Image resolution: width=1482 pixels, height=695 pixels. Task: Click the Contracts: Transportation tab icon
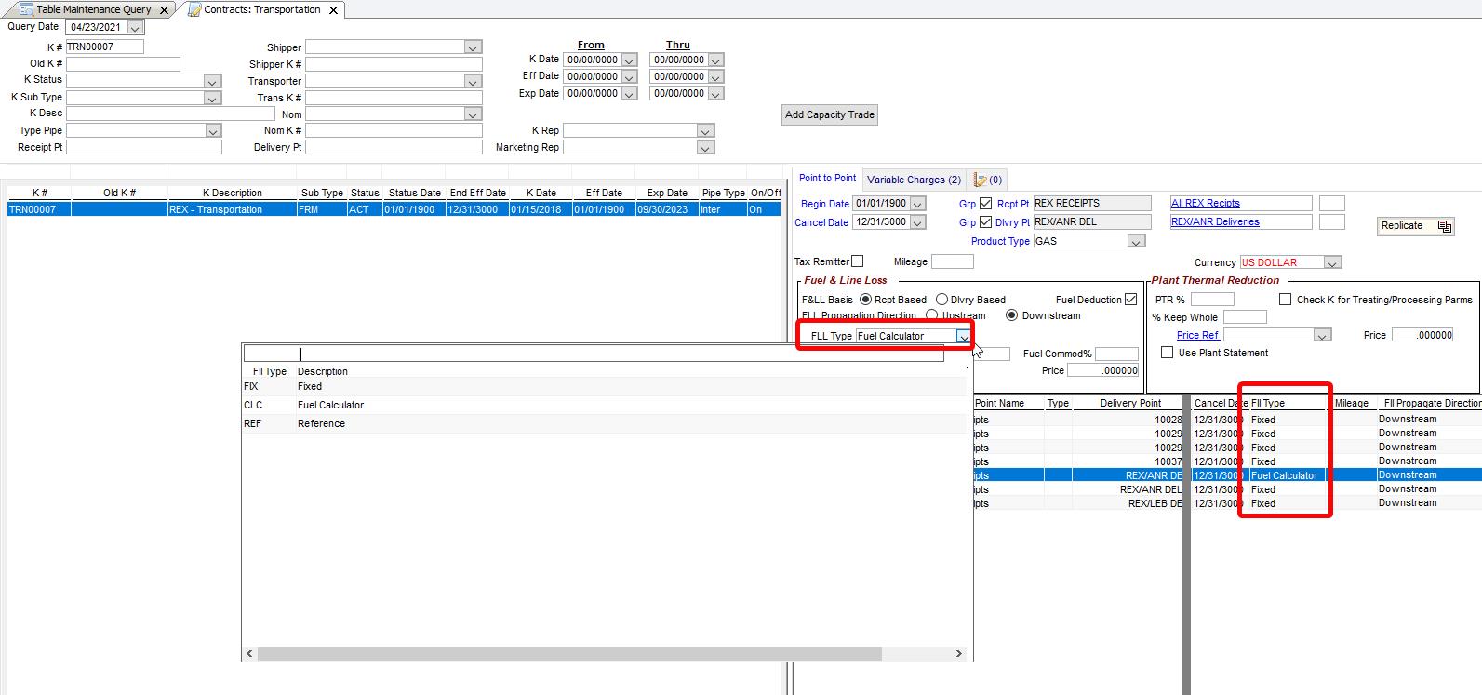coord(194,9)
